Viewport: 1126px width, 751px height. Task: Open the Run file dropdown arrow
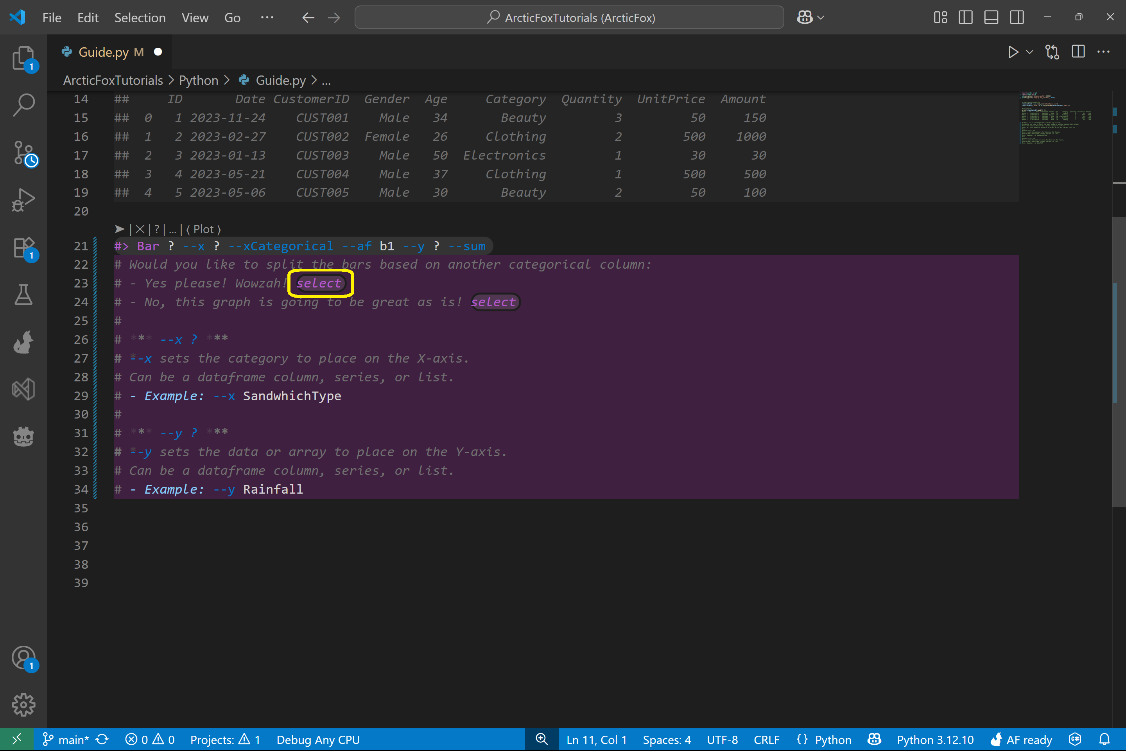[1029, 52]
